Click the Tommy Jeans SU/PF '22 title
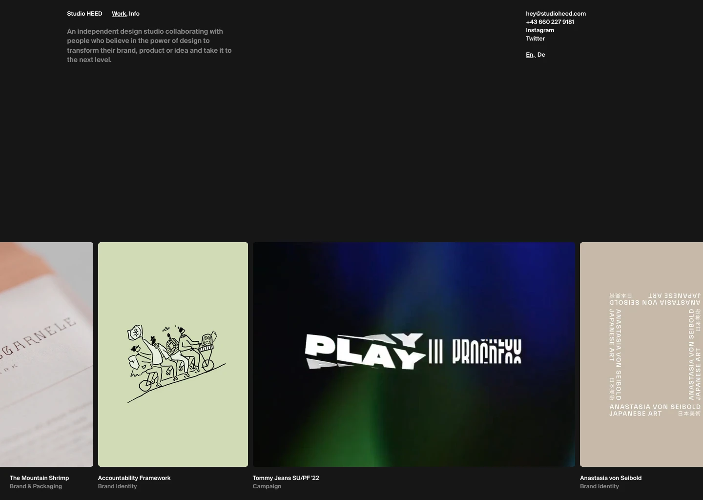 [x=286, y=478]
